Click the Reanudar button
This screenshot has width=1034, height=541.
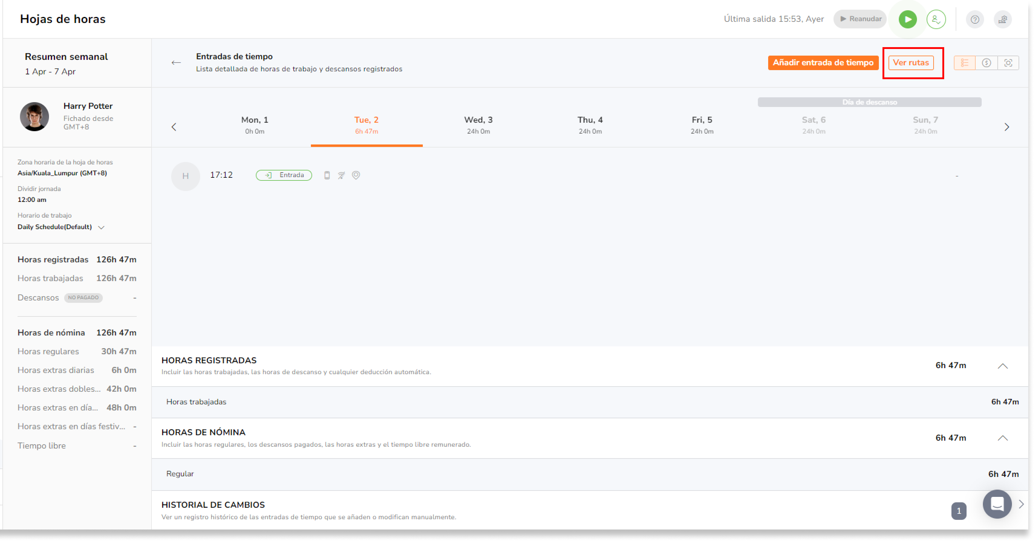pyautogui.click(x=860, y=19)
